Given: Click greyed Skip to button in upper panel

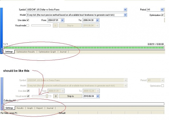Looking at the screenshot, I should (70, 26).
